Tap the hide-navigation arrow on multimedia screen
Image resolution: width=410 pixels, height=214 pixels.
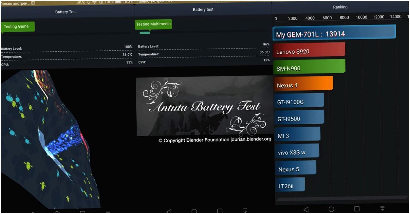245,211
